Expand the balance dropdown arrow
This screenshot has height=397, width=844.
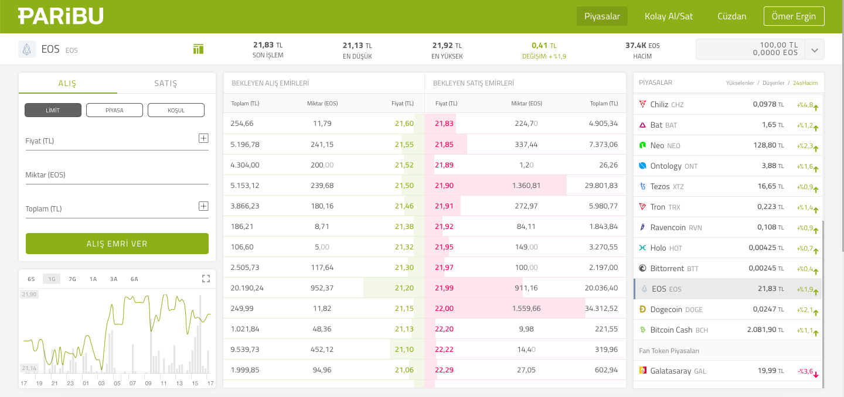(815, 50)
